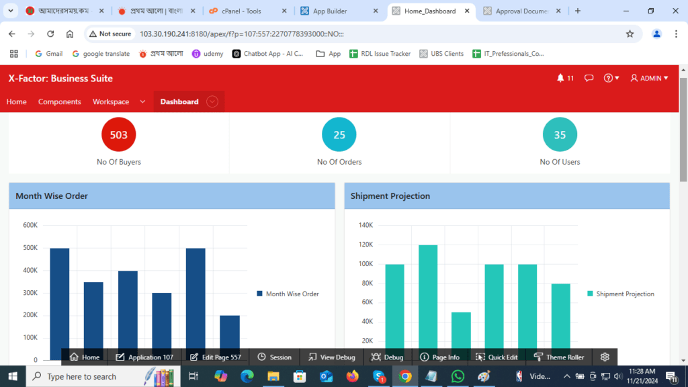Click Edit Page 557 in developer toolbar
Viewport: 688px width, 387px height.
pos(215,357)
